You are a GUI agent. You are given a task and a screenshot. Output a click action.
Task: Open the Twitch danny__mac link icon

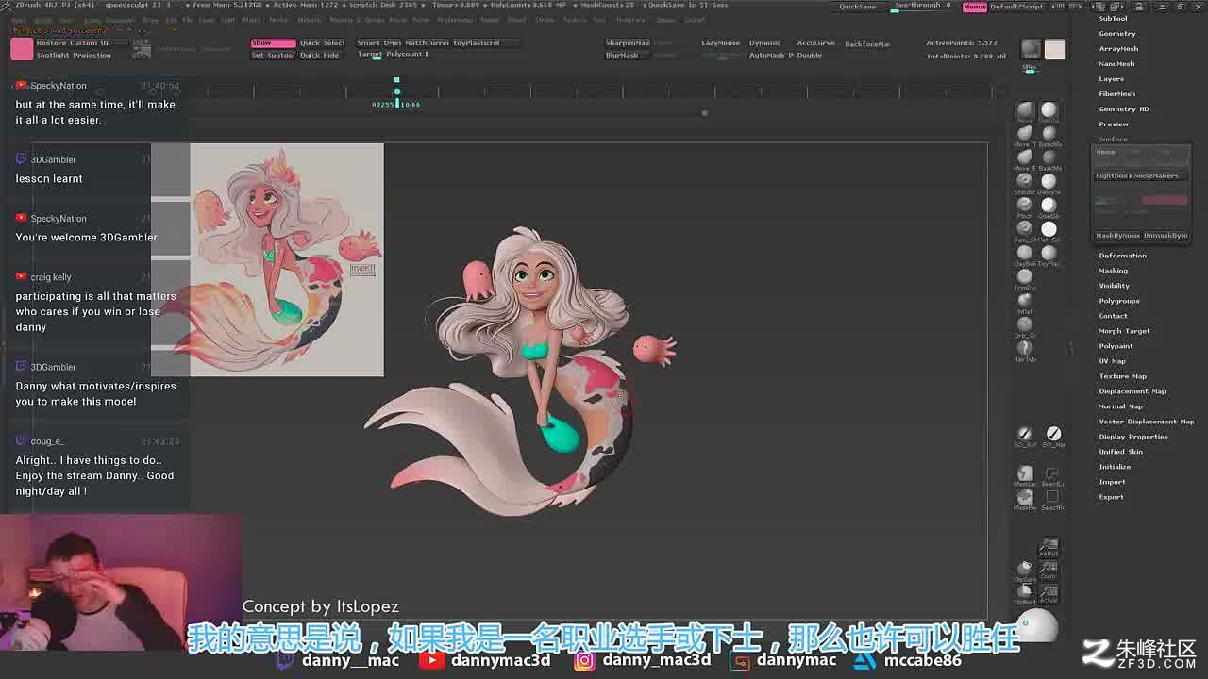(x=284, y=660)
